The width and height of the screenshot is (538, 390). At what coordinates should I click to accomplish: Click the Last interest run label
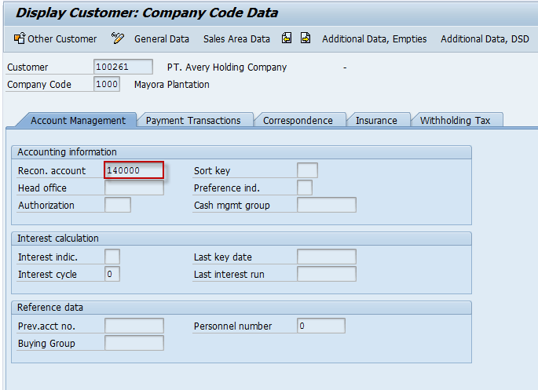[x=229, y=275]
